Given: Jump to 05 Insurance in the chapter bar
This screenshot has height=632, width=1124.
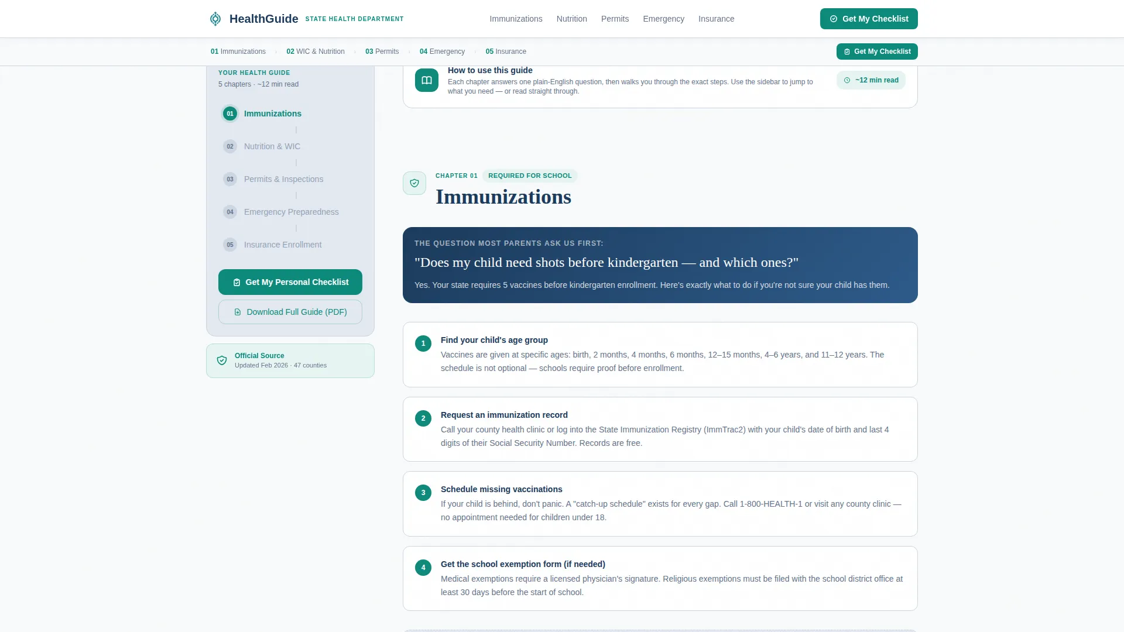Looking at the screenshot, I should tap(506, 51).
